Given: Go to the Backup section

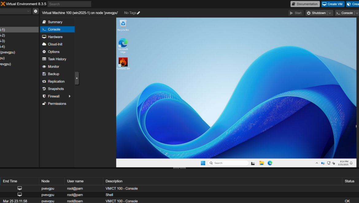Looking at the screenshot, I should [57, 74].
